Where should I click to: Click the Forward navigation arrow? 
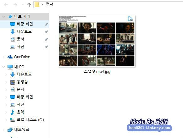[x=15, y=5]
